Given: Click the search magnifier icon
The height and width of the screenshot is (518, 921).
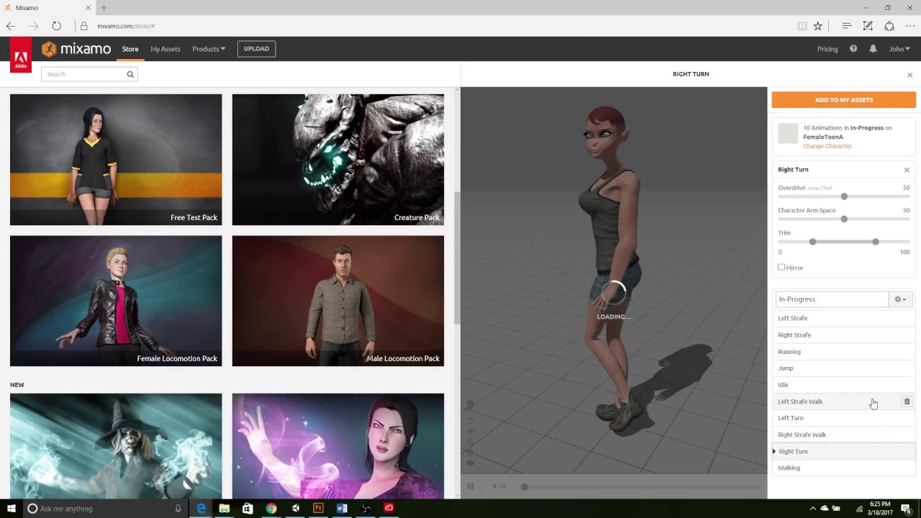Looking at the screenshot, I should tap(130, 74).
